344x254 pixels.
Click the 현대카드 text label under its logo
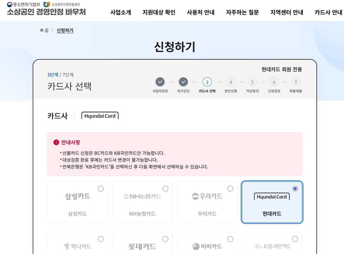[x=272, y=214]
